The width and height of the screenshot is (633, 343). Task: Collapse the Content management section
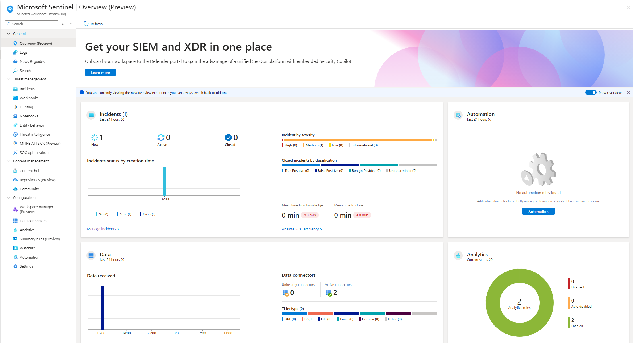click(9, 161)
